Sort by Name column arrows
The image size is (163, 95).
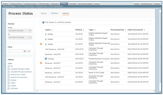point(52,30)
